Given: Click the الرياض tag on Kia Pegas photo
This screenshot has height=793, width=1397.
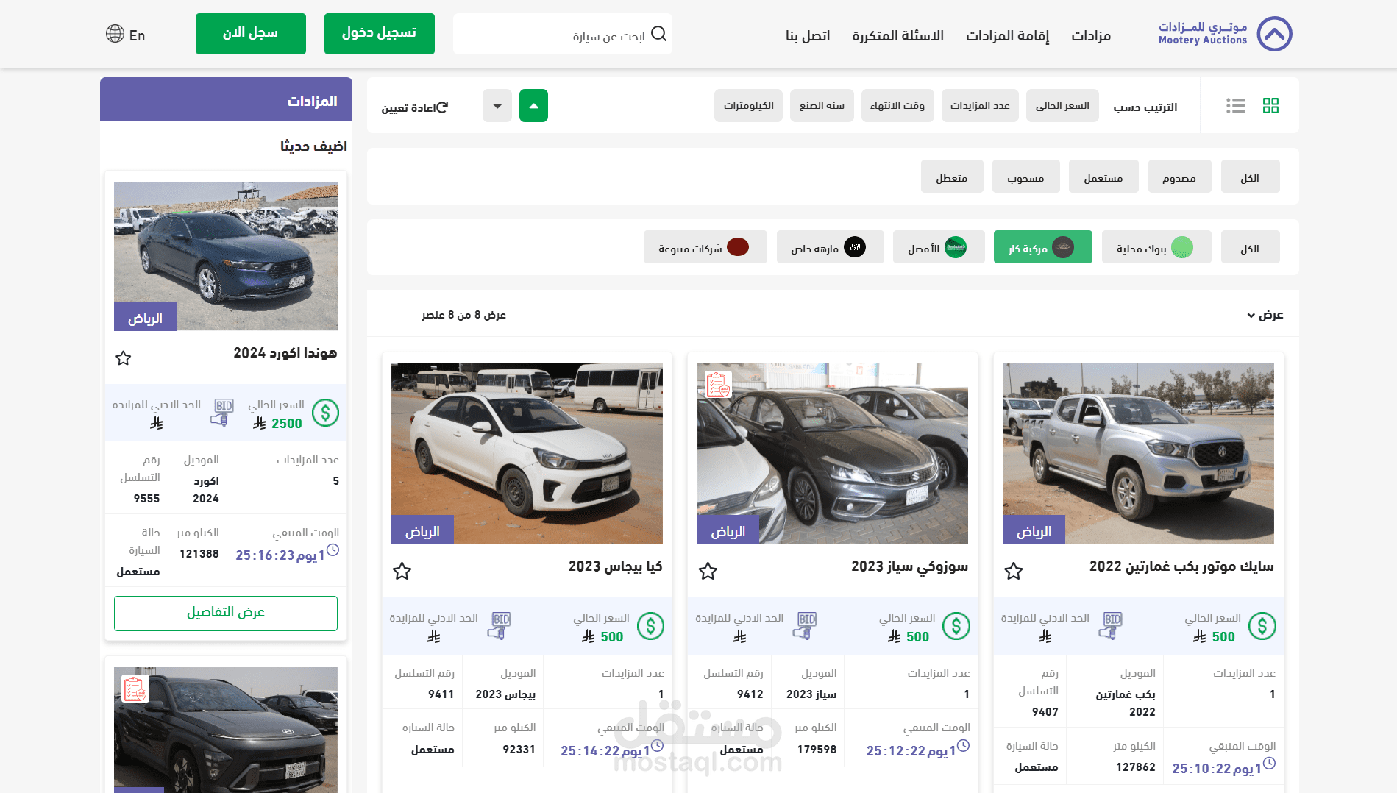Looking at the screenshot, I should coord(422,530).
